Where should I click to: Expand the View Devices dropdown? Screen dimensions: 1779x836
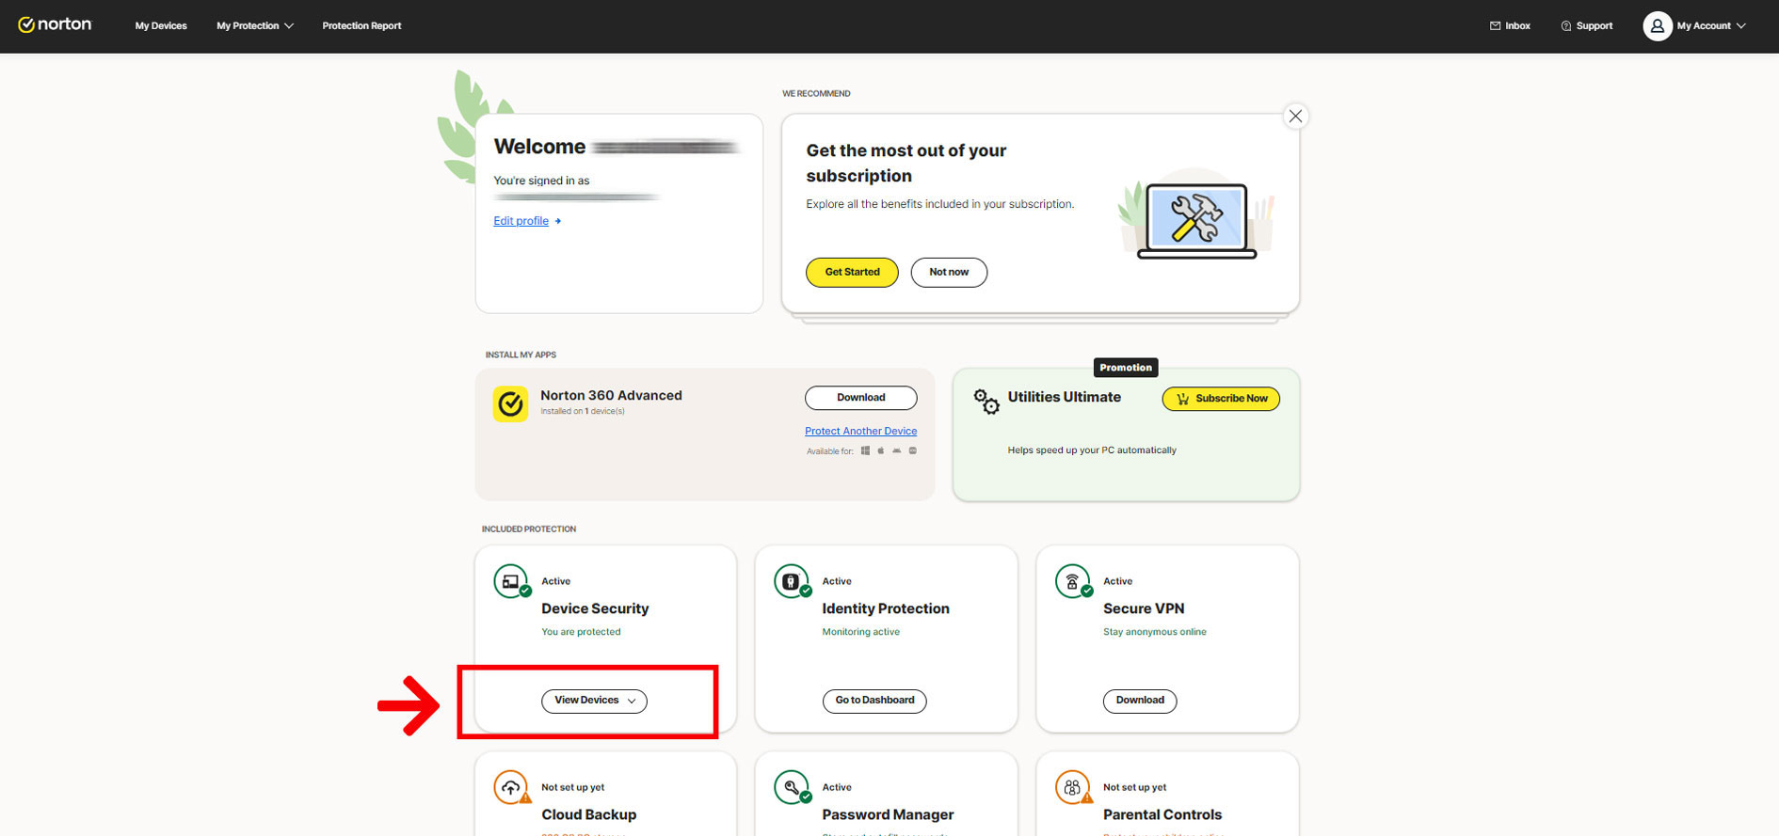[594, 701]
